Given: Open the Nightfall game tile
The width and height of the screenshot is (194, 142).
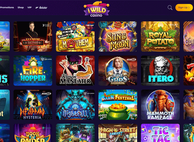Looking at the screenshot, I should [x=75, y=105].
